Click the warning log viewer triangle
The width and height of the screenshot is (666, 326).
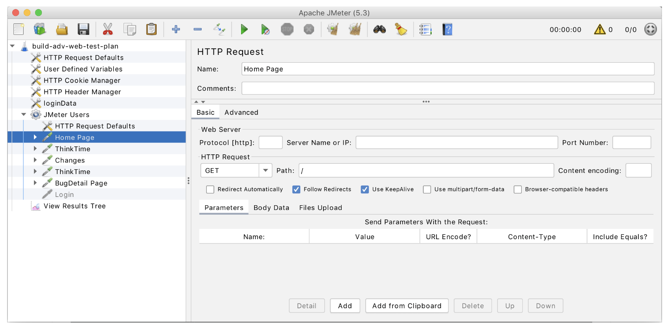click(x=600, y=29)
